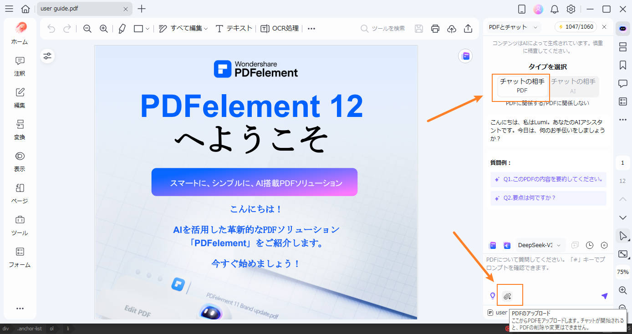Select the 注釈 (Annotate) tool in sidebar
Viewport: 632px width, 334px height.
point(20,66)
